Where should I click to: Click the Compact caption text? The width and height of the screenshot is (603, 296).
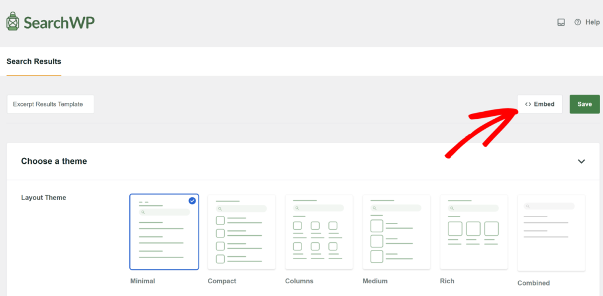(x=222, y=281)
